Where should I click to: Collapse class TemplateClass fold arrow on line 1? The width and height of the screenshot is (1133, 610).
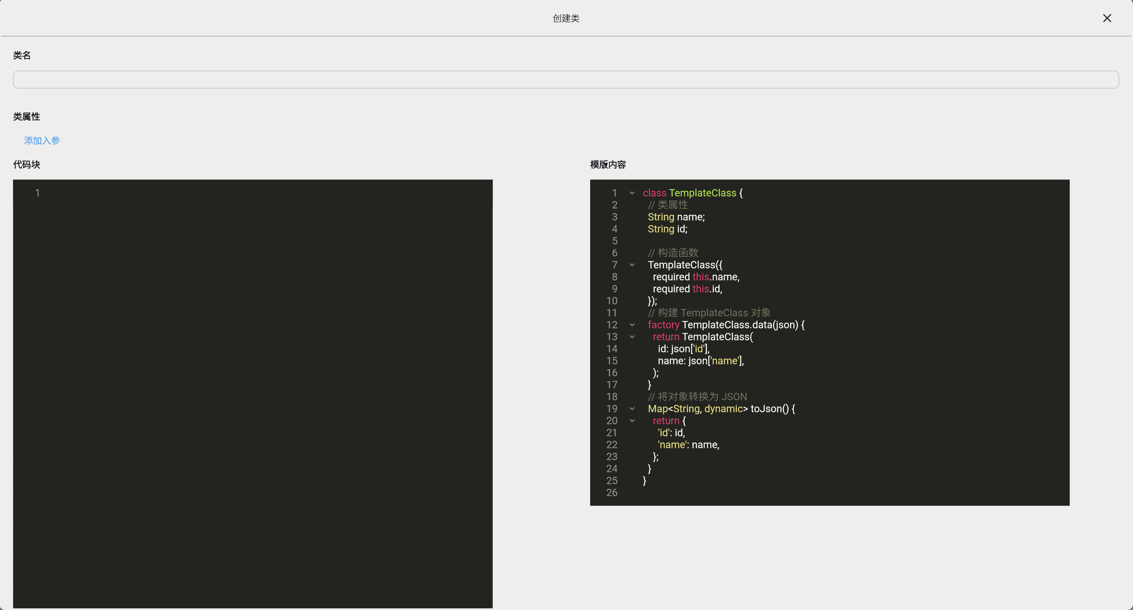[632, 193]
